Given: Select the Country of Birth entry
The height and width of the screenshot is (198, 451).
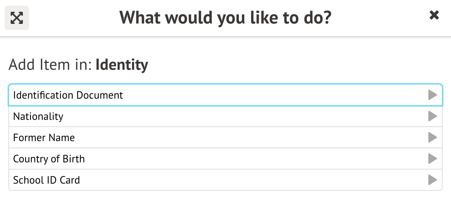Looking at the screenshot, I should click(49, 159).
